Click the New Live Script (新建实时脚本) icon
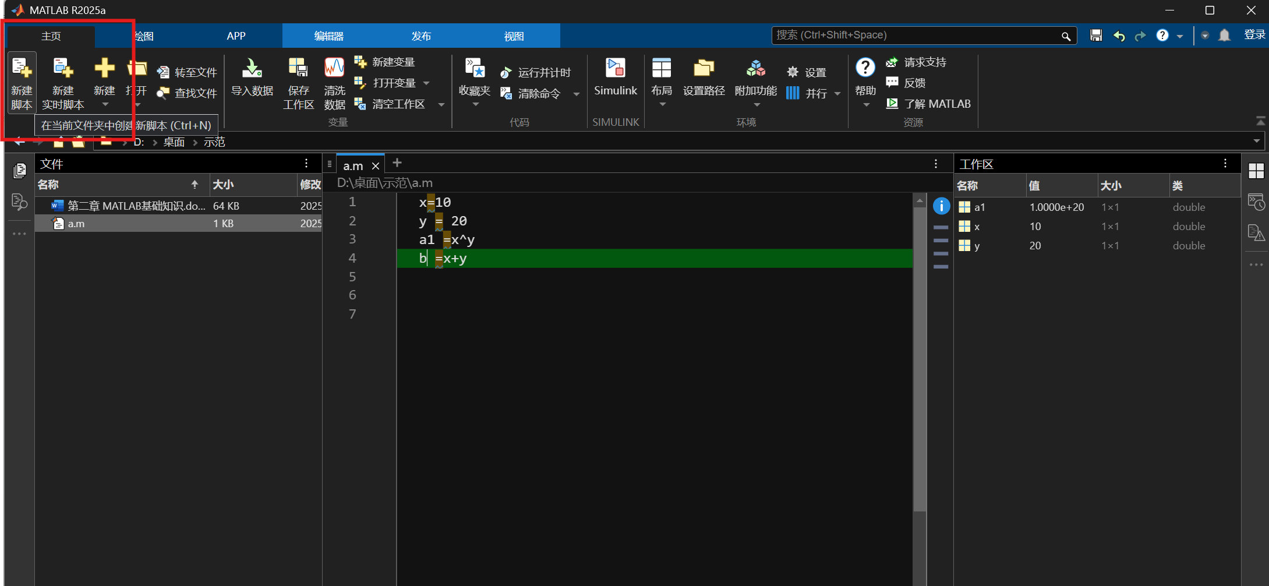 click(63, 69)
